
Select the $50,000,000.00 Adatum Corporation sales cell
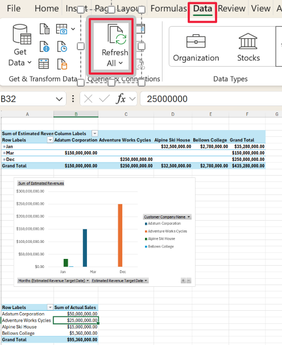[76, 314]
